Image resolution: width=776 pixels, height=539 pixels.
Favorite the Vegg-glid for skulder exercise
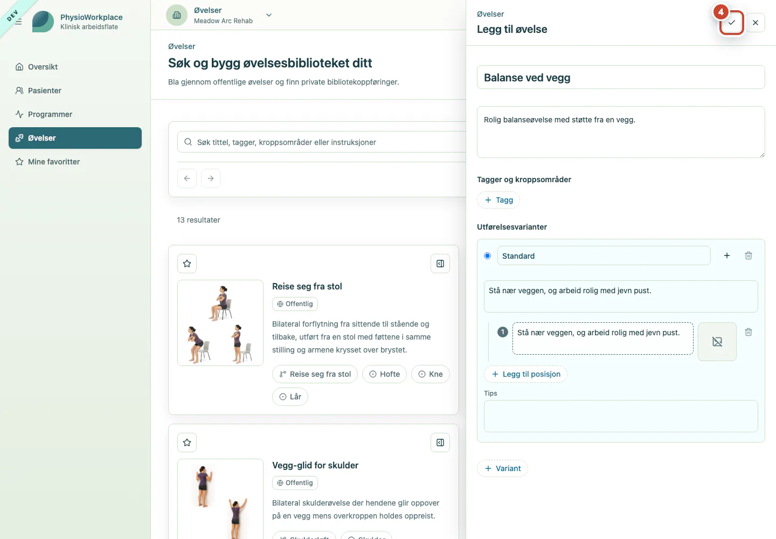187,443
